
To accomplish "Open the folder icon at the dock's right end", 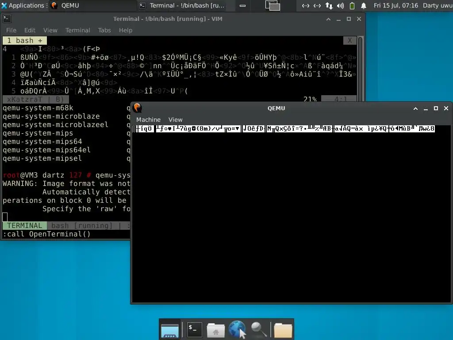I will 283,330.
